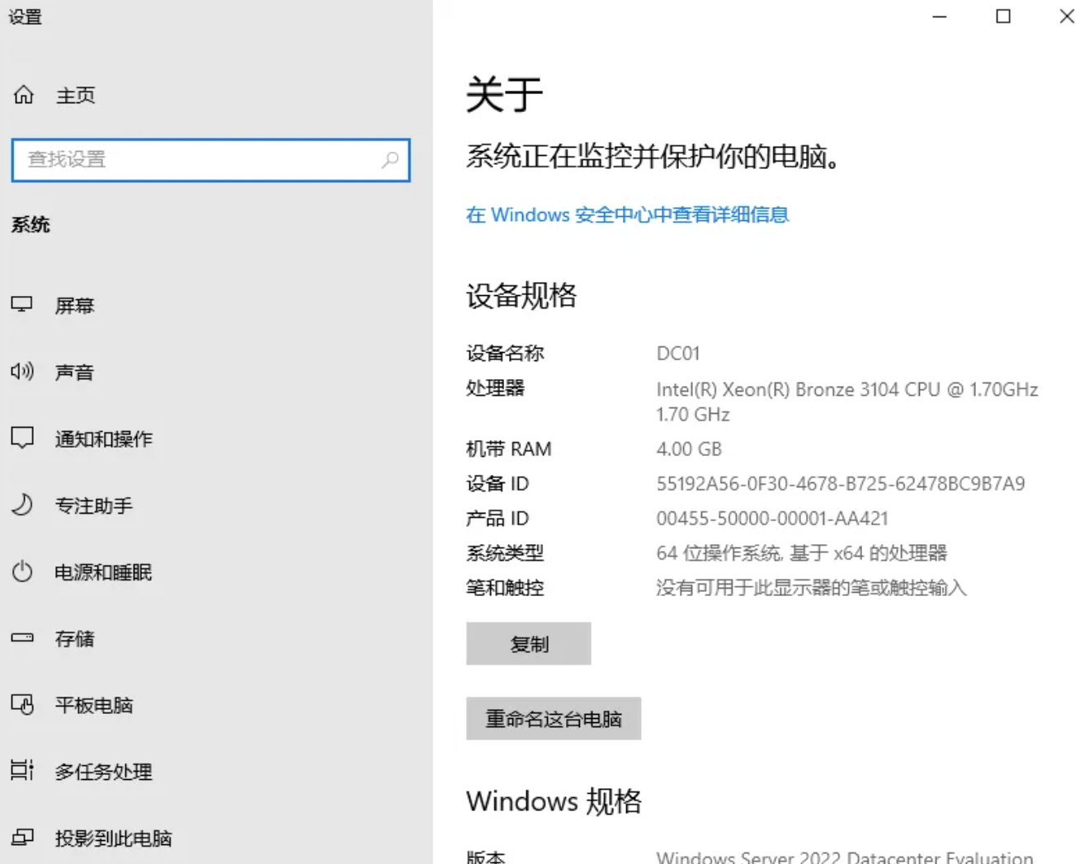Open link 在 Windows 安全中心中查看详细信息
Viewport: 1089px width, 864px height.
click(627, 214)
